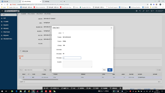
Task: Toggle the checkbox on row 1
Action: tap(20, 77)
